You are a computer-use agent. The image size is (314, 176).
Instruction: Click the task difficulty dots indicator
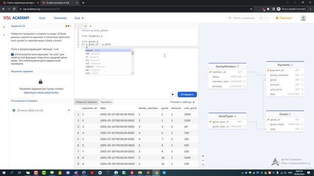tap(68, 26)
